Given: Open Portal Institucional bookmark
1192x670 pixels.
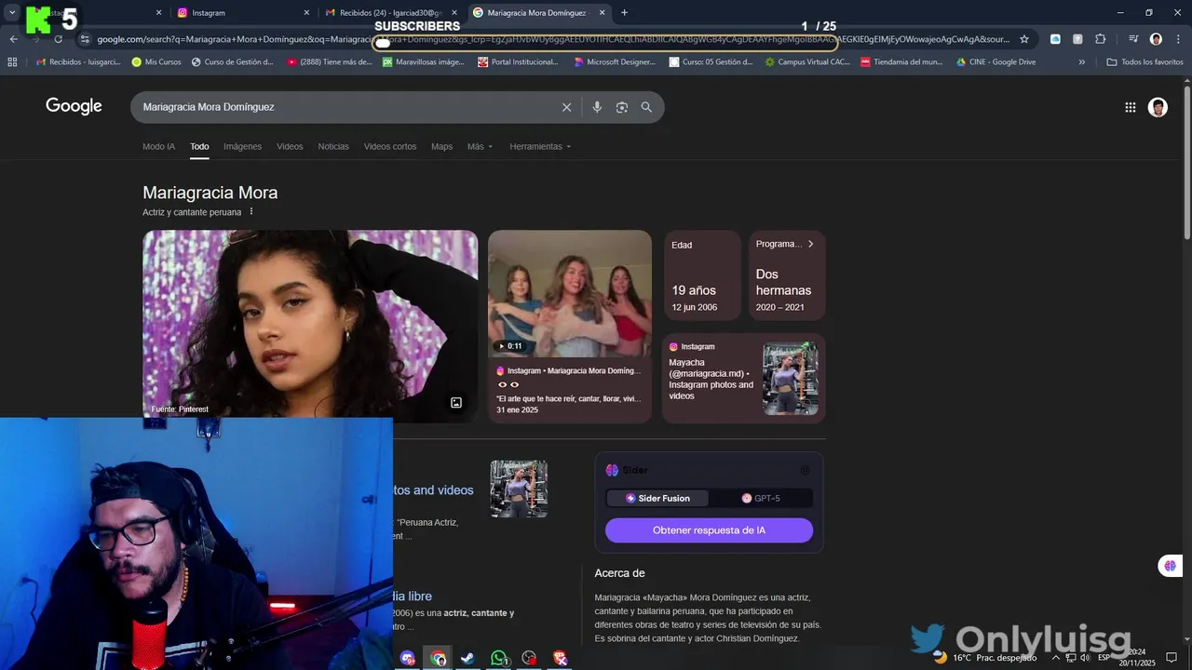Looking at the screenshot, I should click(518, 62).
